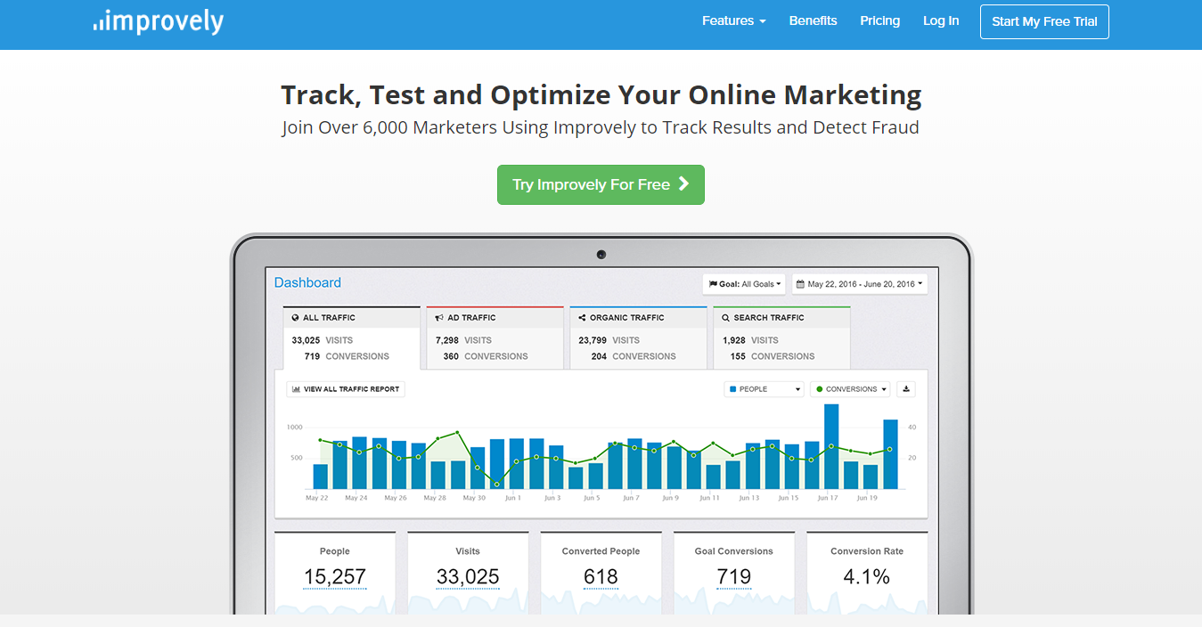Open the May 22 - June 20 date range picker
The width and height of the screenshot is (1202, 627).
pyautogui.click(x=858, y=283)
